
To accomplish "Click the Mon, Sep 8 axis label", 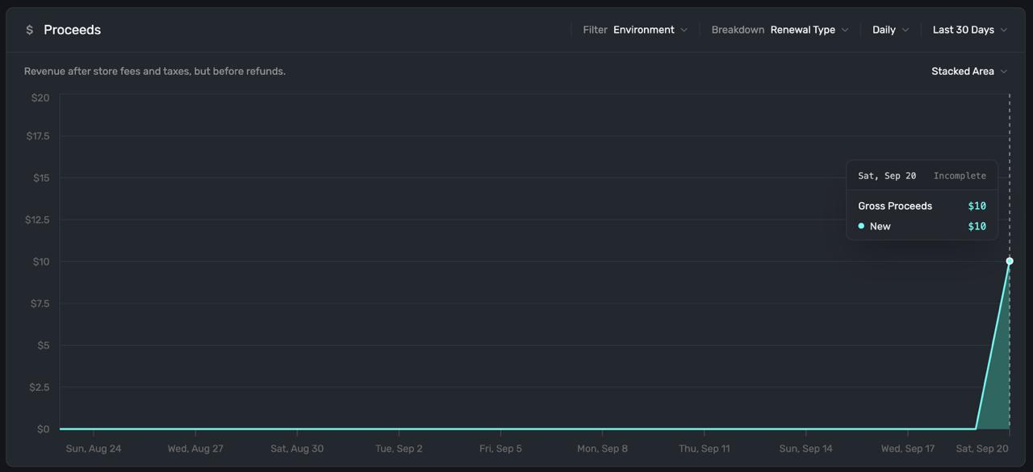I will click(602, 449).
